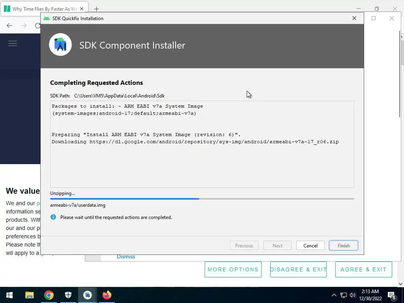Close the 'Why Time Flies' browser tab
404x303 pixels.
[82, 9]
